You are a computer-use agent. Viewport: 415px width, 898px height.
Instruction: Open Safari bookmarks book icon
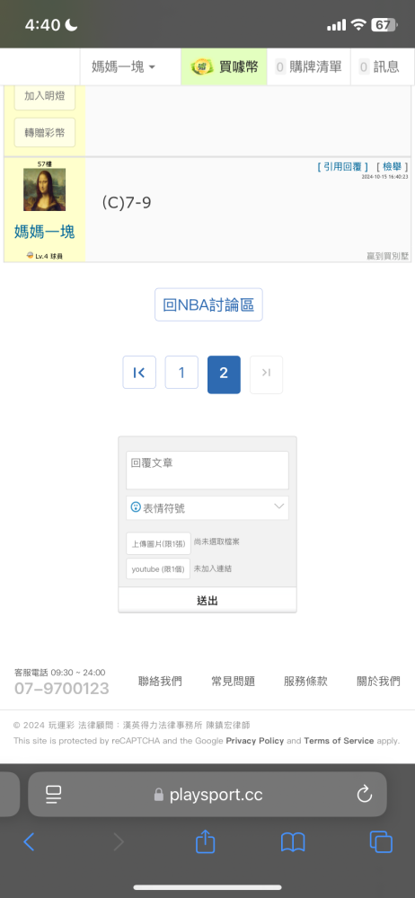click(x=293, y=842)
